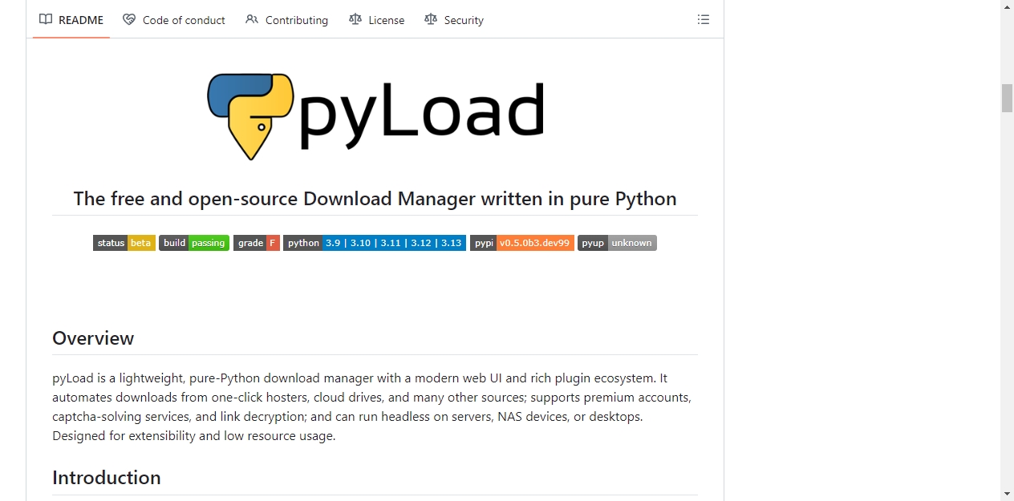
Task: Click the Contributing people icon
Action: (x=252, y=19)
